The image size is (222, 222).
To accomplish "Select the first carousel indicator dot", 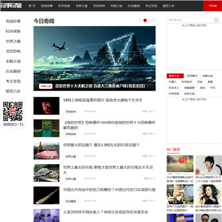I will [141, 20].
